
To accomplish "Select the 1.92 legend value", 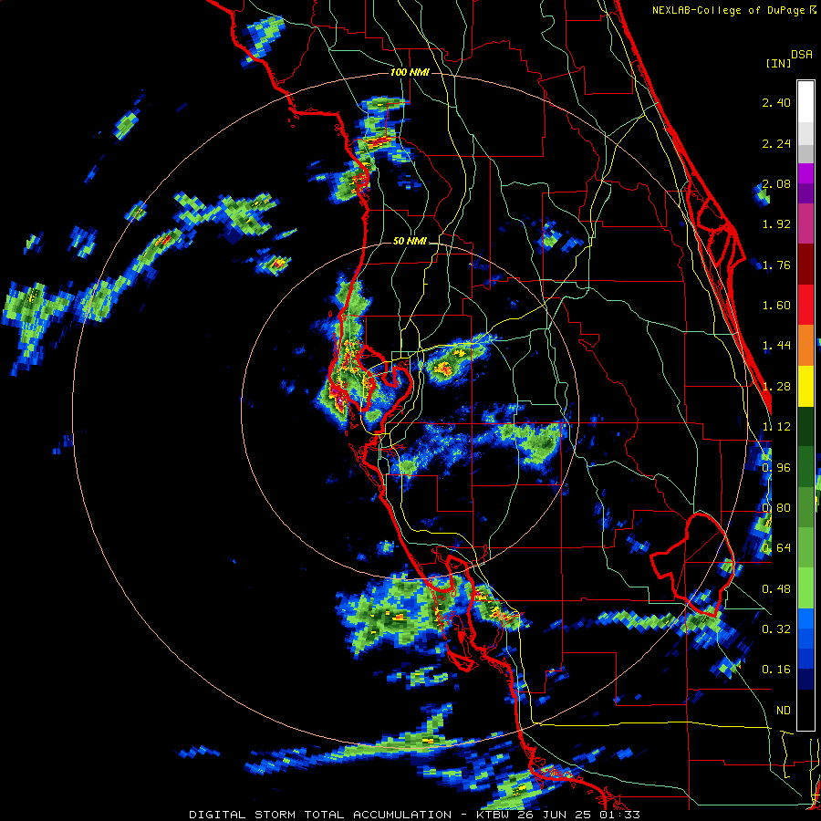I will tap(776, 224).
